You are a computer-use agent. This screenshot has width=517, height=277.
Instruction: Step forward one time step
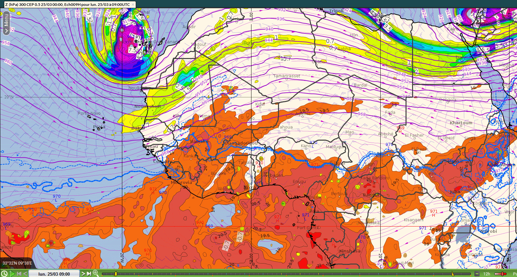[83, 274]
